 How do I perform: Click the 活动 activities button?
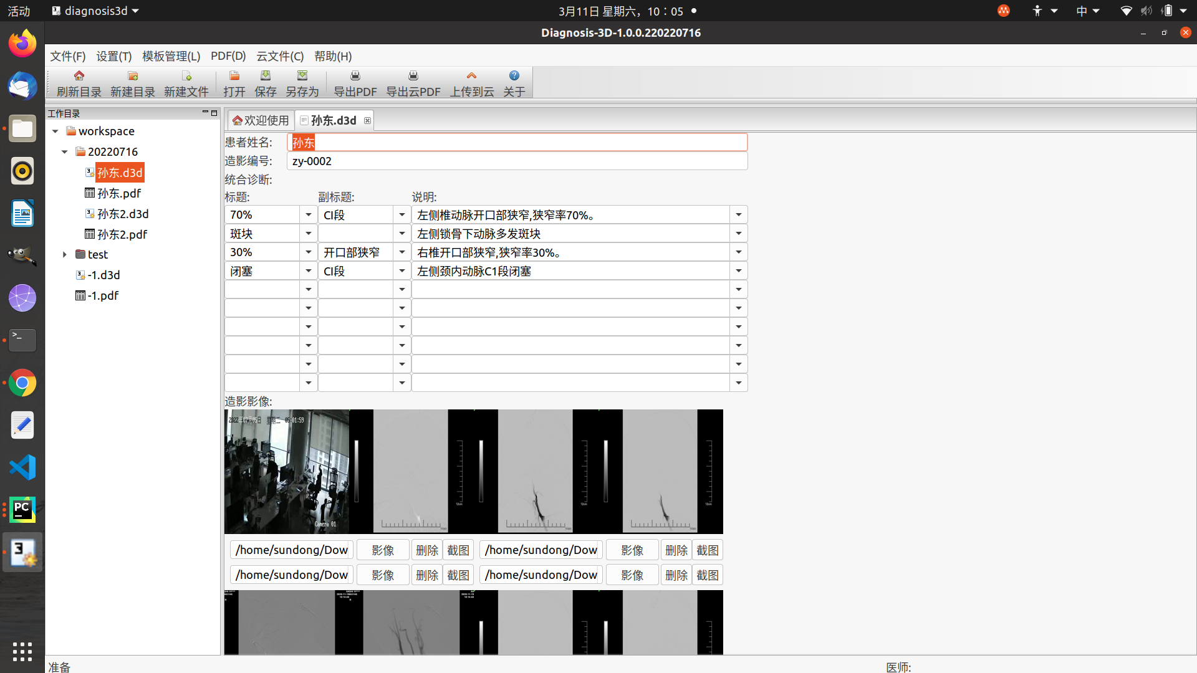tap(19, 11)
